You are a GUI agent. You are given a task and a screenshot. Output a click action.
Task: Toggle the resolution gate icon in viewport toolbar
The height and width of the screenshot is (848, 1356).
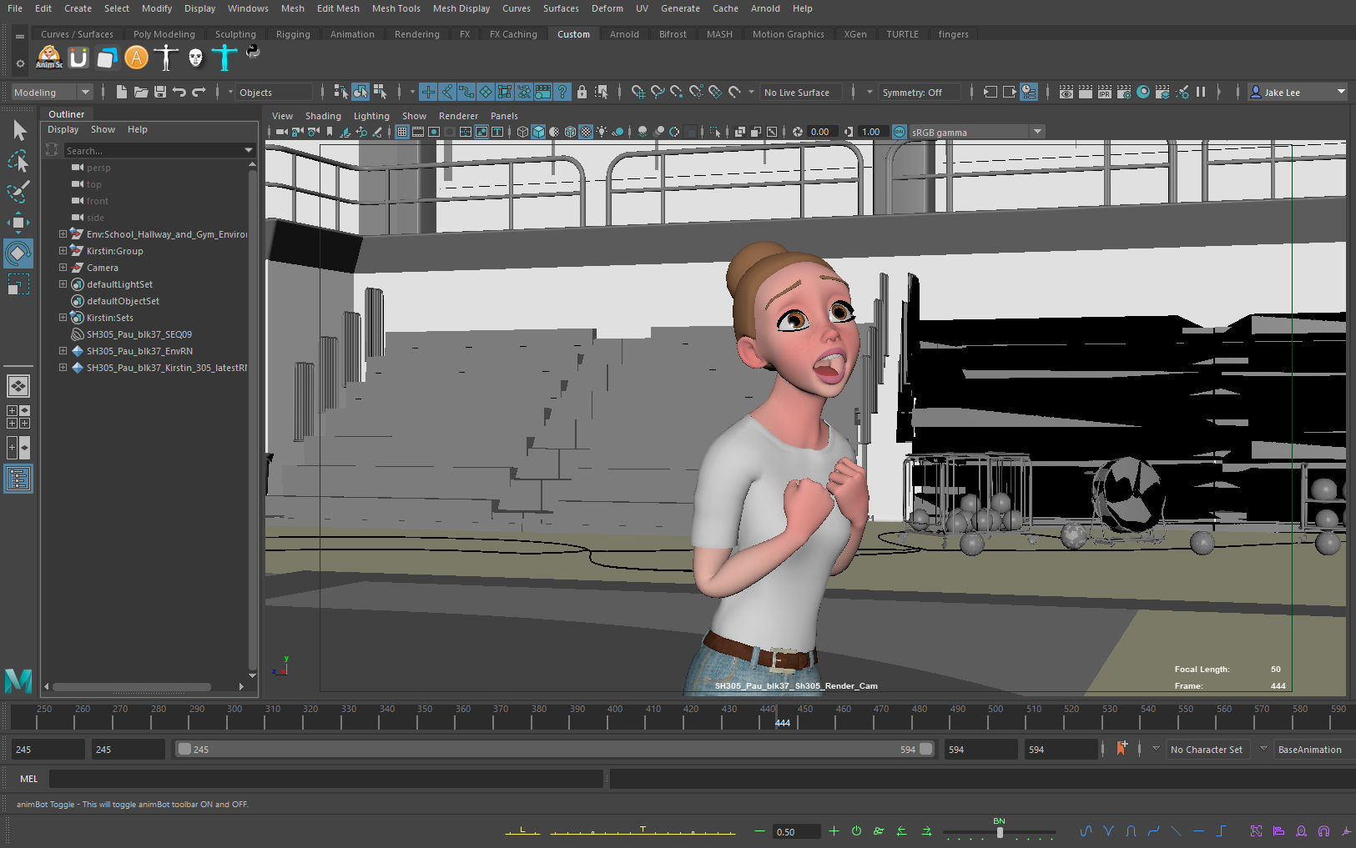click(x=434, y=131)
